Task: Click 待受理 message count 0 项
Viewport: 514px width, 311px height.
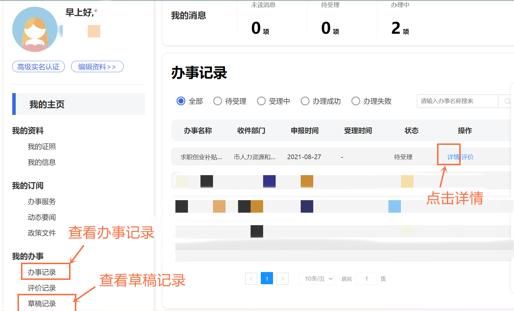Action: (330, 28)
